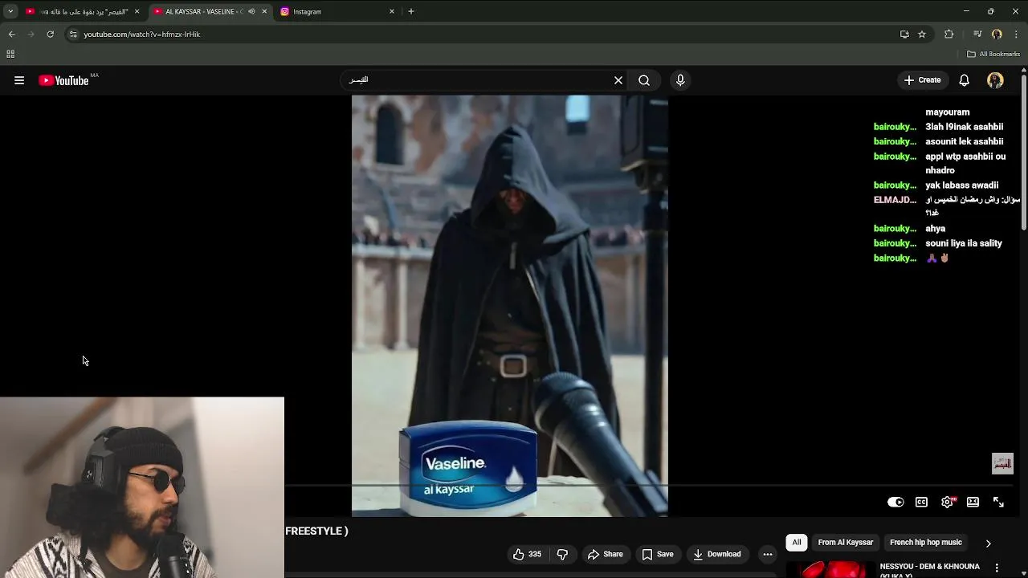This screenshot has width=1028, height=578.
Task: Click the ELMAJD... chat username
Action: pyautogui.click(x=895, y=200)
